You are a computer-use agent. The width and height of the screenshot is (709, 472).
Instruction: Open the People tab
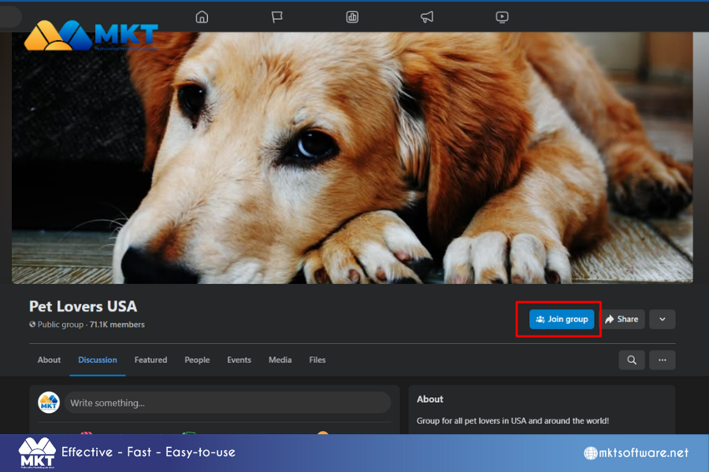[197, 360]
